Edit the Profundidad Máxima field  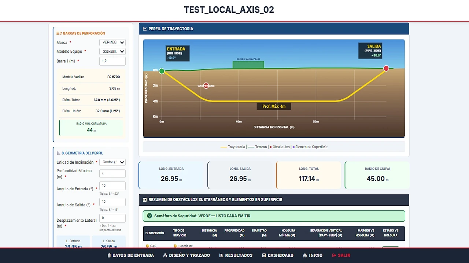tap(112, 174)
